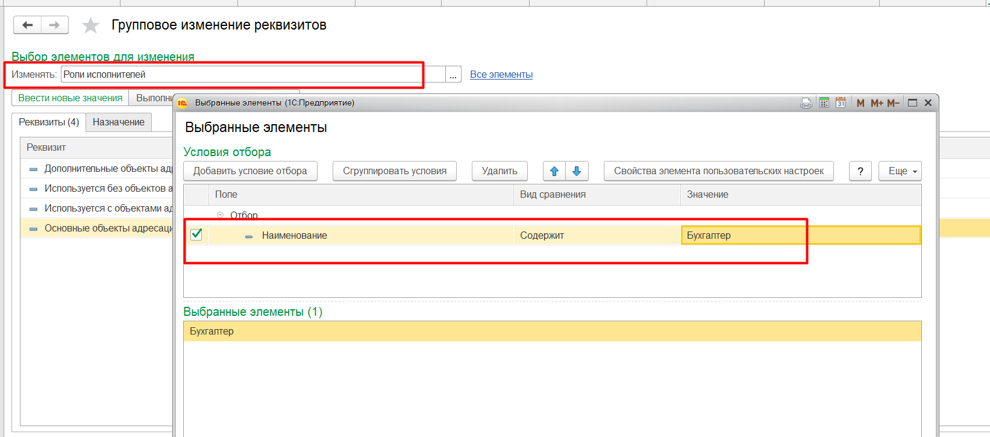
Task: Click Добавить условие отбора button
Action: tap(250, 171)
